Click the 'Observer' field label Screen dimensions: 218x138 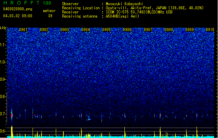point(70,4)
